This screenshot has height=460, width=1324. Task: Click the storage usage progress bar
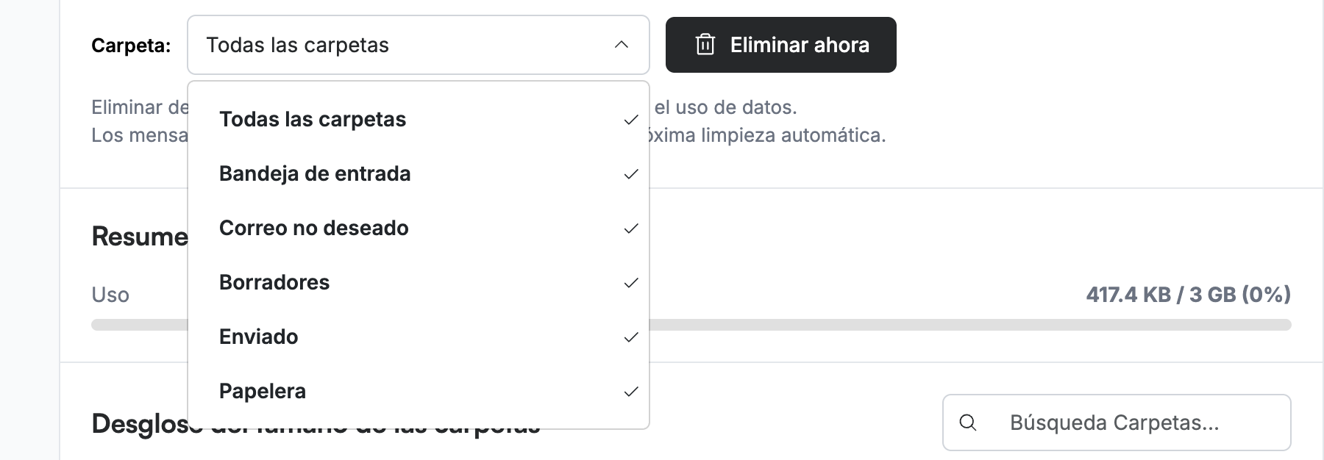click(x=969, y=325)
